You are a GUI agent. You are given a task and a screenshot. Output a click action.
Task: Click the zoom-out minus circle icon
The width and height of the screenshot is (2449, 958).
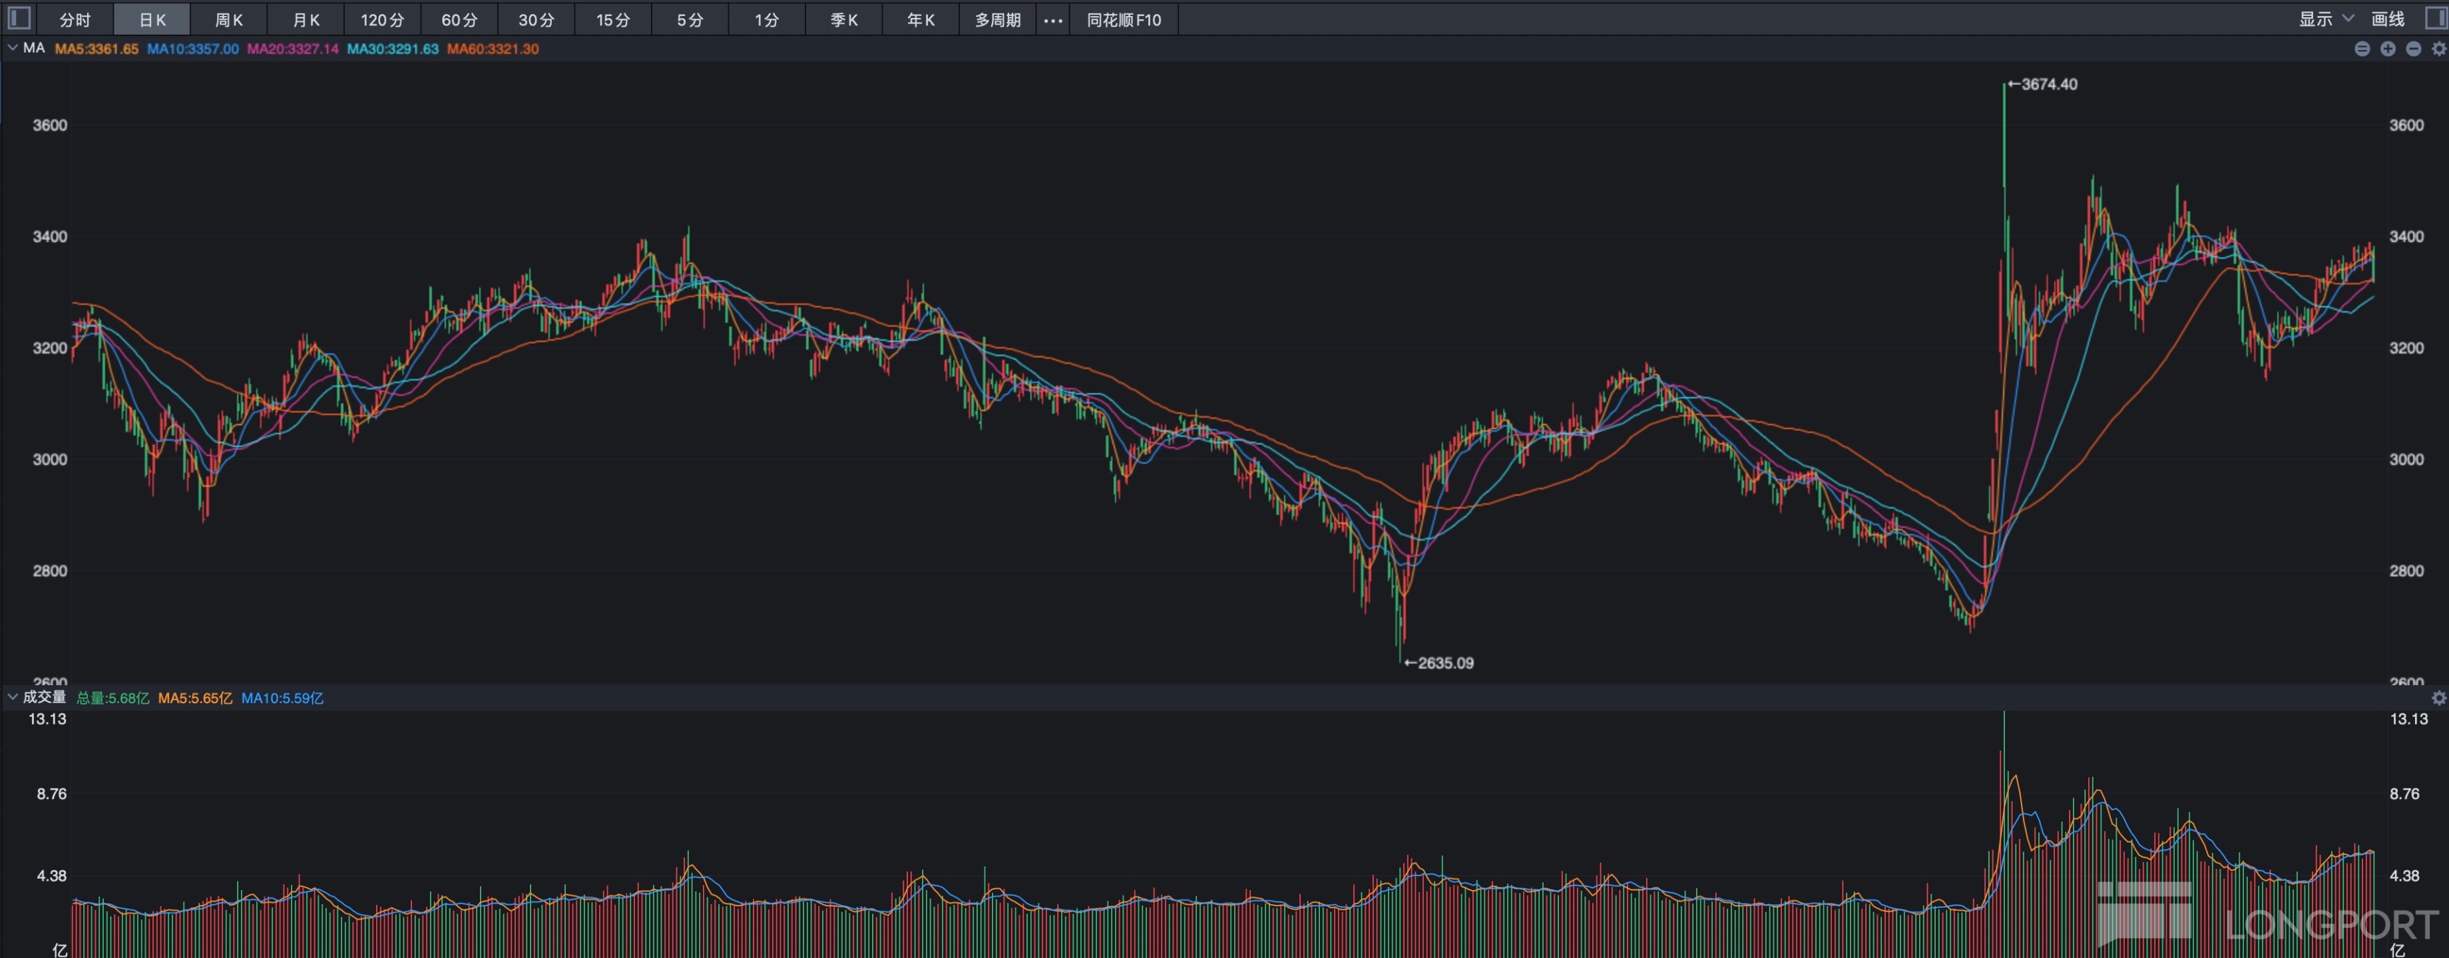2413,49
